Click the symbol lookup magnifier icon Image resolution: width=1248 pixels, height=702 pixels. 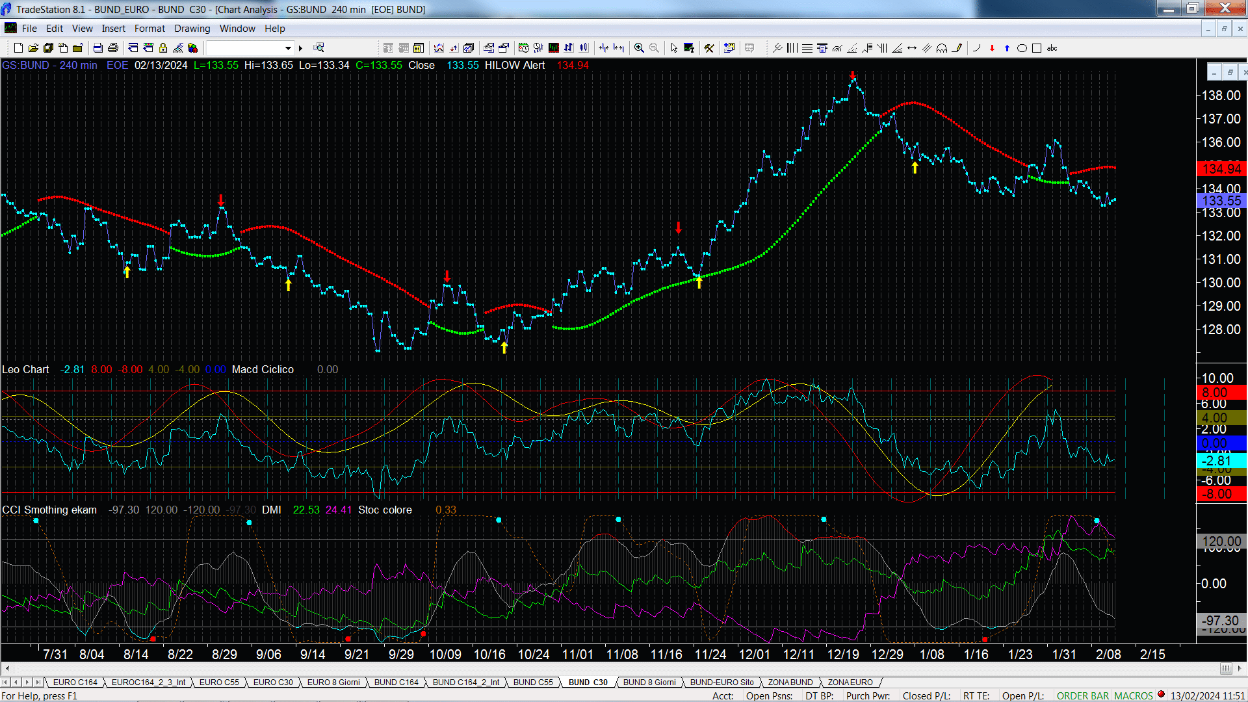pos(318,47)
